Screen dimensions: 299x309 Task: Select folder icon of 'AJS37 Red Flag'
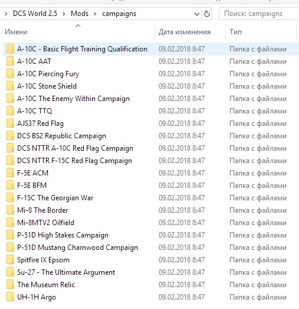click(x=10, y=123)
